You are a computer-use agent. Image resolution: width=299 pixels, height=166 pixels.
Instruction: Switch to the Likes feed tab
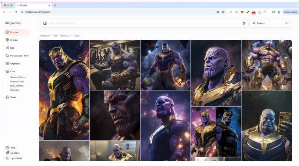coord(77,36)
